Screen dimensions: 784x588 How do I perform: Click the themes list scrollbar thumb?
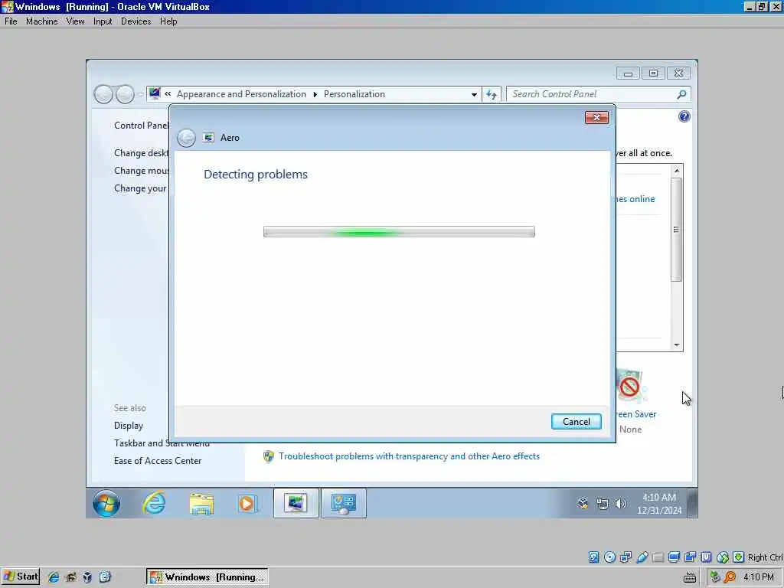[677, 230]
